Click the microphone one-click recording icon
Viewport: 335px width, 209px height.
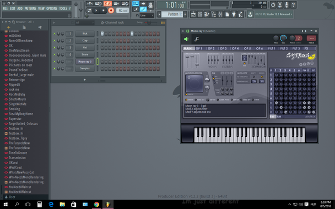pyautogui.click(x=287, y=5)
